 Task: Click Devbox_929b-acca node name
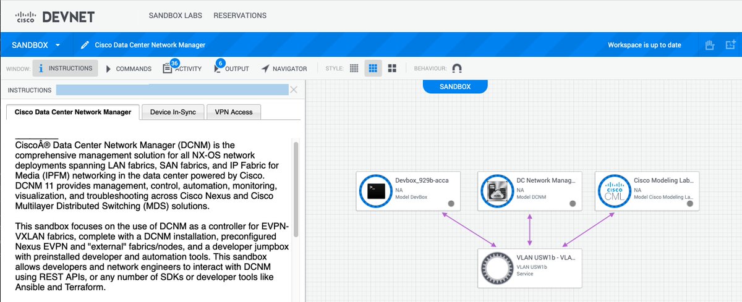click(420, 180)
